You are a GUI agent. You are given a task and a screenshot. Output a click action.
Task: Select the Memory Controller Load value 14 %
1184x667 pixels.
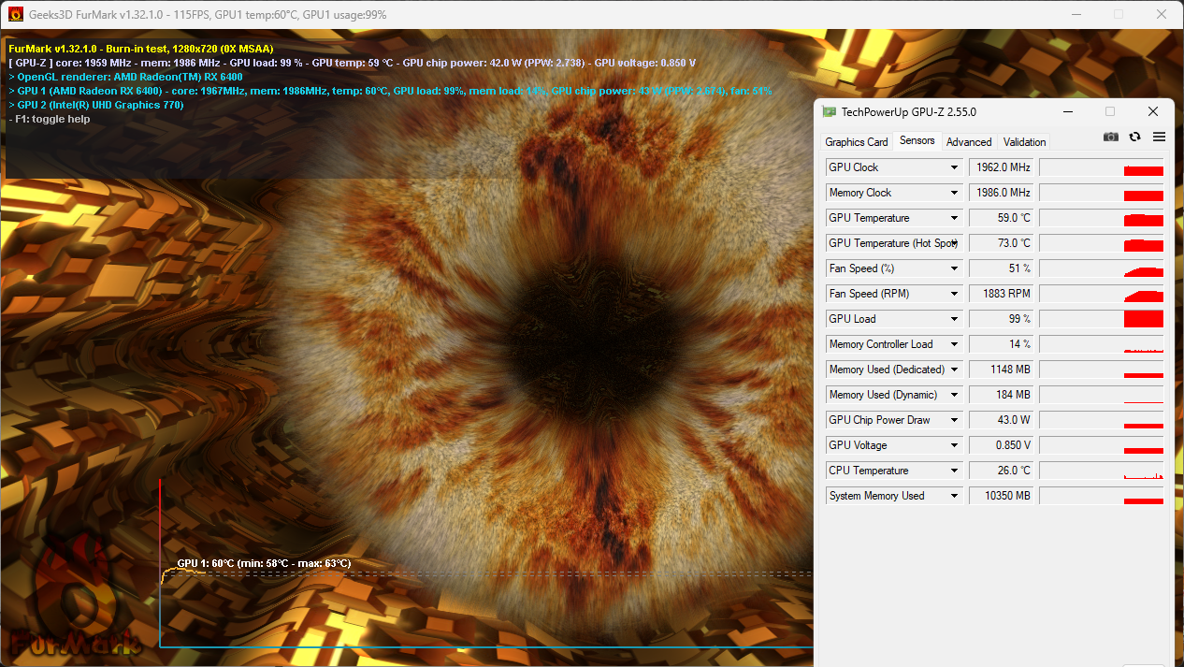[x=1002, y=344]
